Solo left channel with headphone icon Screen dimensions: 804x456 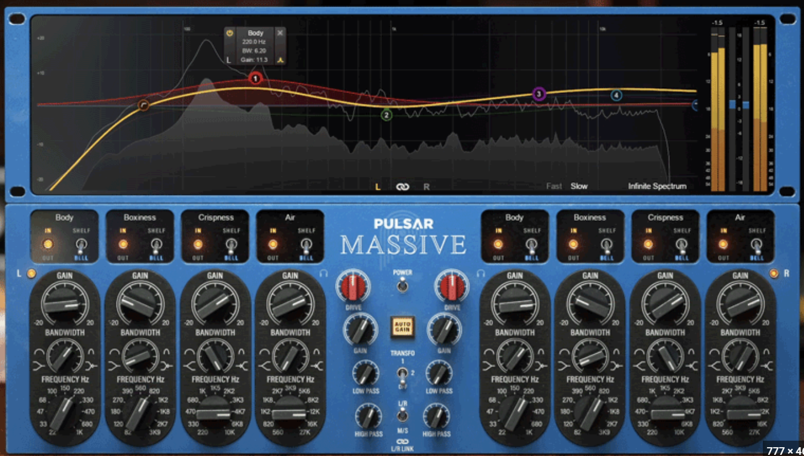coord(323,273)
